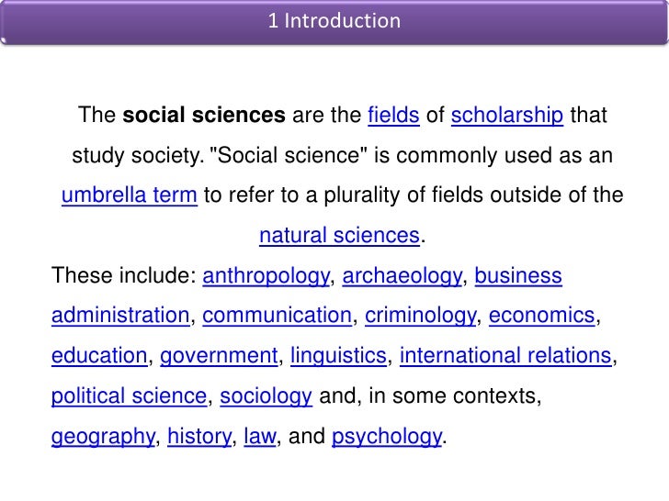Viewport: 669px width, 501px height.
Task: Follow the linguistics link
Action: pos(339,356)
